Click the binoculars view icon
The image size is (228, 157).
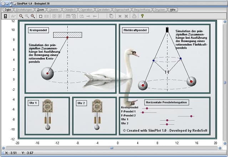click(x=14, y=16)
